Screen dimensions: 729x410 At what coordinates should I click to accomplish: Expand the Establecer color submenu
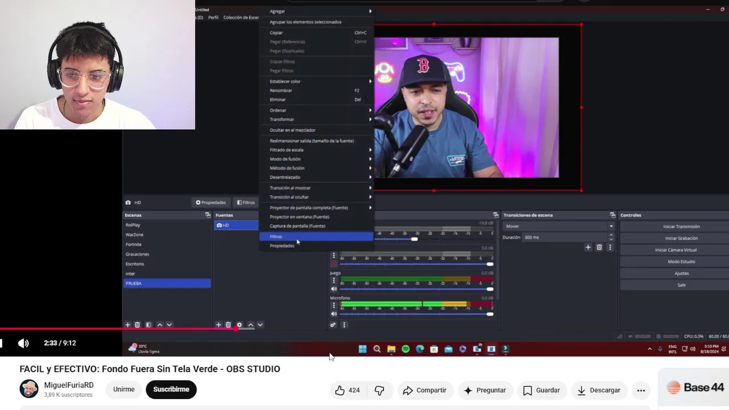tap(316, 81)
